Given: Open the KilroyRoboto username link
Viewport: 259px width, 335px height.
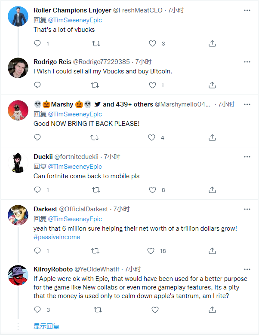Looking at the screenshot, I should (x=53, y=269).
